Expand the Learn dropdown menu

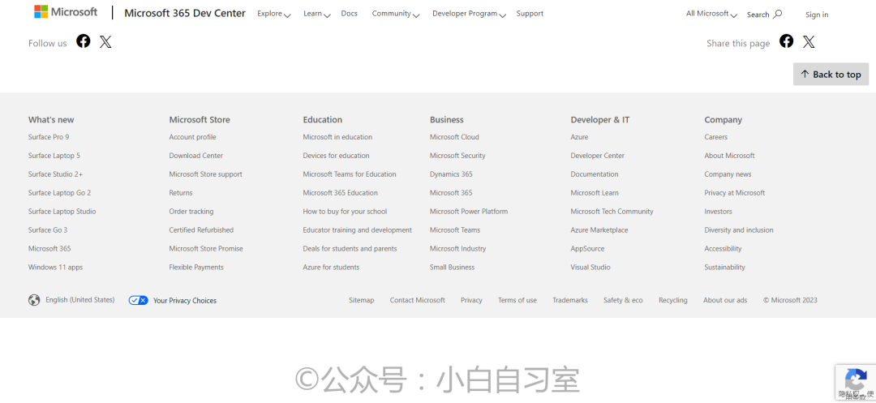[317, 14]
